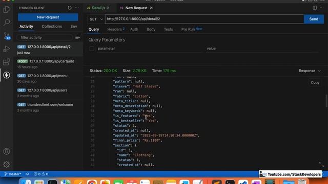Toggle the query parameter checkbox
328x184 pixels.
coord(92,49)
